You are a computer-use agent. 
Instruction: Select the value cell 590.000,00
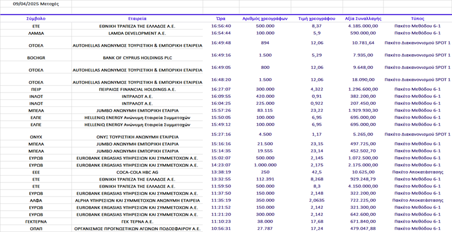coord(363,33)
